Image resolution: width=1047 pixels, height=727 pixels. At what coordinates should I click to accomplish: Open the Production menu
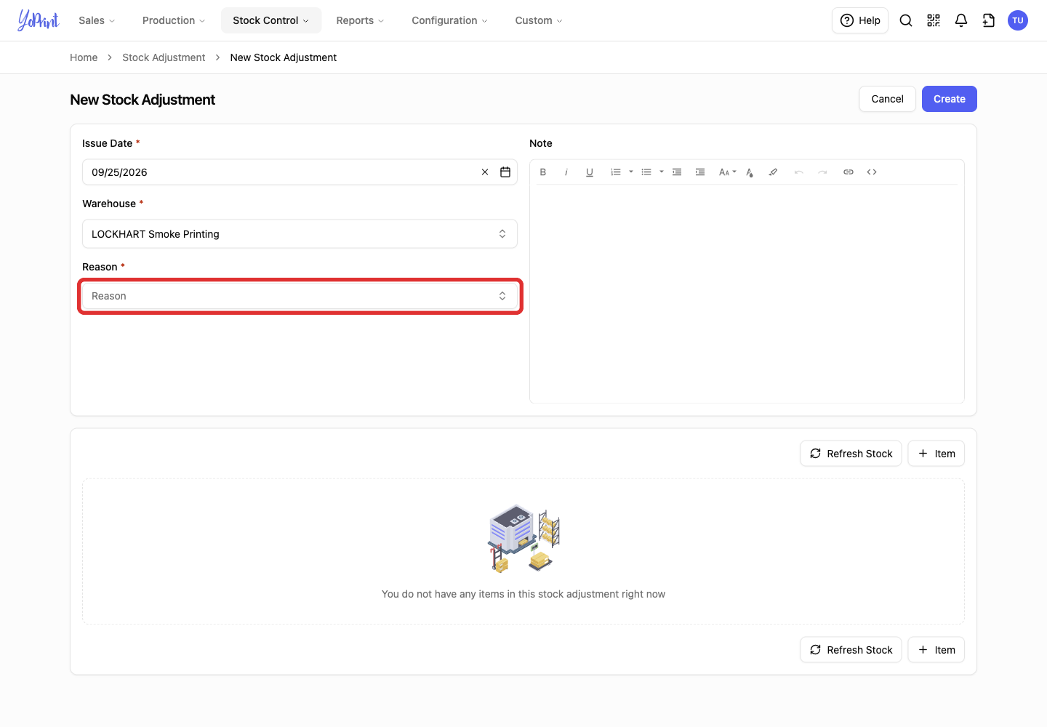pyautogui.click(x=174, y=20)
